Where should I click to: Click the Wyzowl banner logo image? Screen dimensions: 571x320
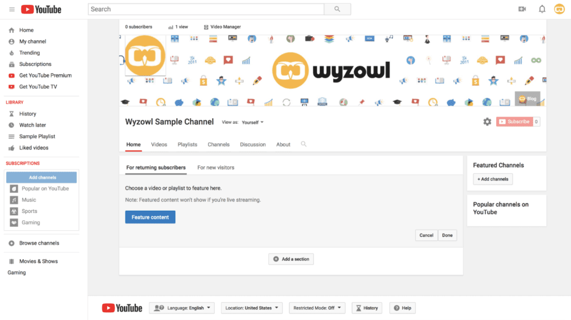click(x=331, y=70)
